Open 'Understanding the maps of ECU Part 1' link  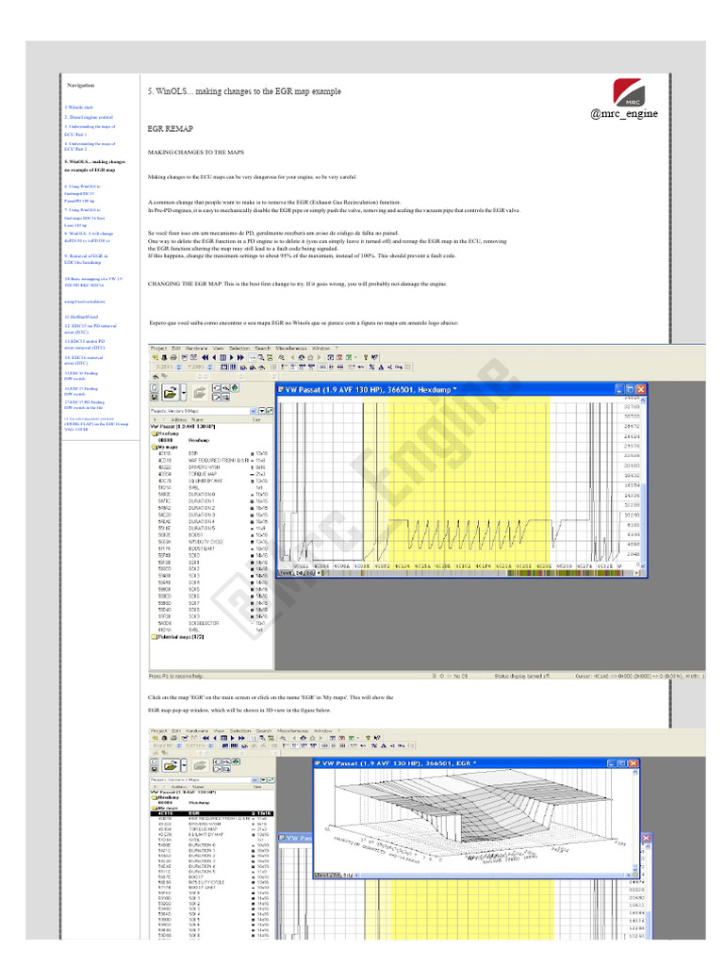coord(90,130)
